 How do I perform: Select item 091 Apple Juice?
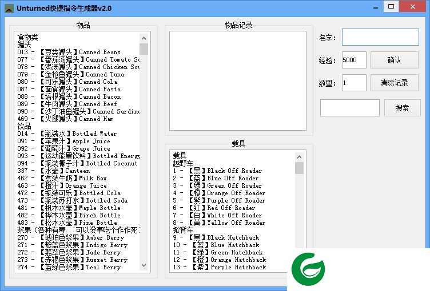click(x=63, y=141)
